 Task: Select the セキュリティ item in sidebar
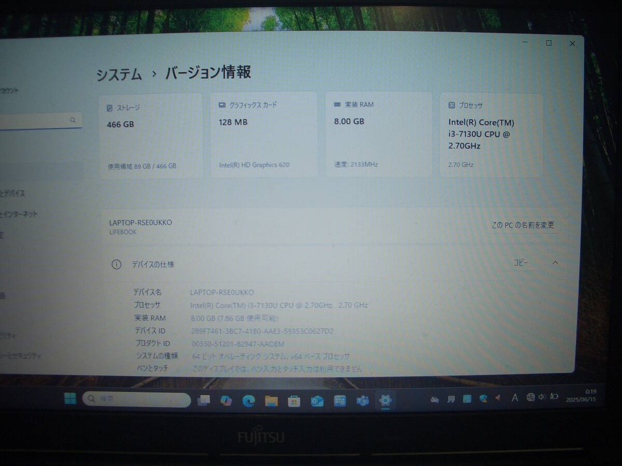point(21,356)
